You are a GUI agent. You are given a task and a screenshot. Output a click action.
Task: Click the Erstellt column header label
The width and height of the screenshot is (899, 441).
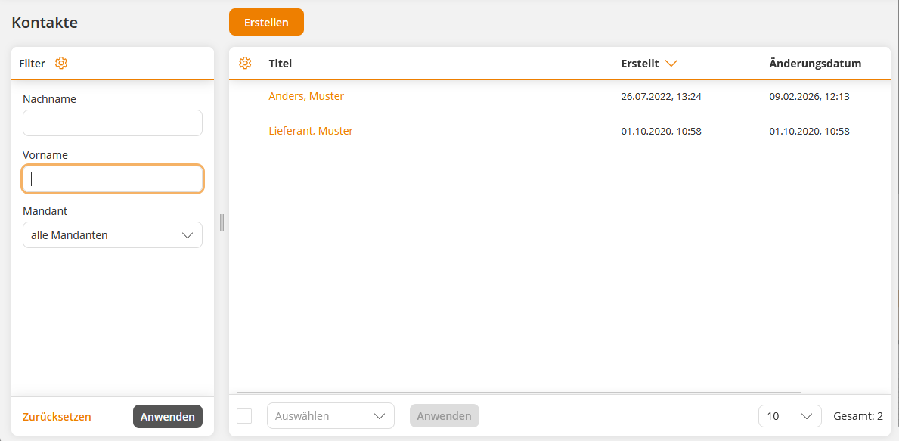(x=640, y=64)
